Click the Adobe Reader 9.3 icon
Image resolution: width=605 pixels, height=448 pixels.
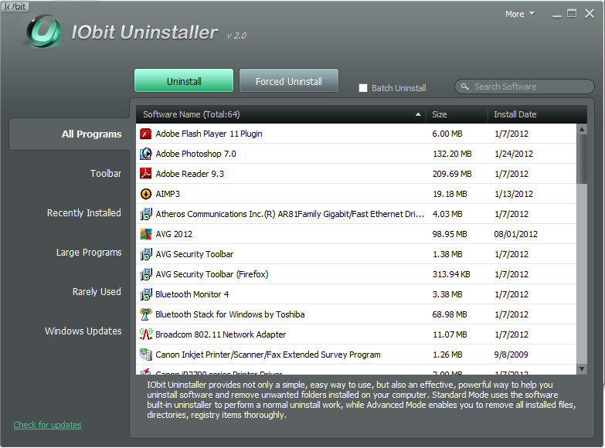[x=145, y=174]
